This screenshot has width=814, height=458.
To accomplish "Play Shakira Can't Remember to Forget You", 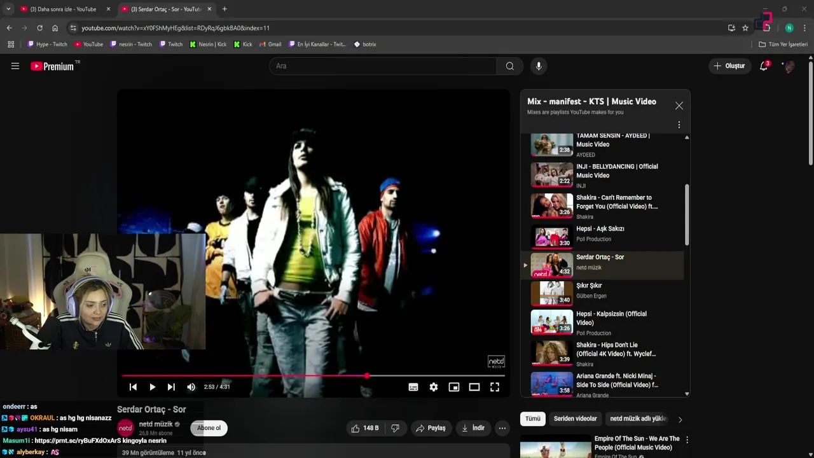I will click(603, 207).
